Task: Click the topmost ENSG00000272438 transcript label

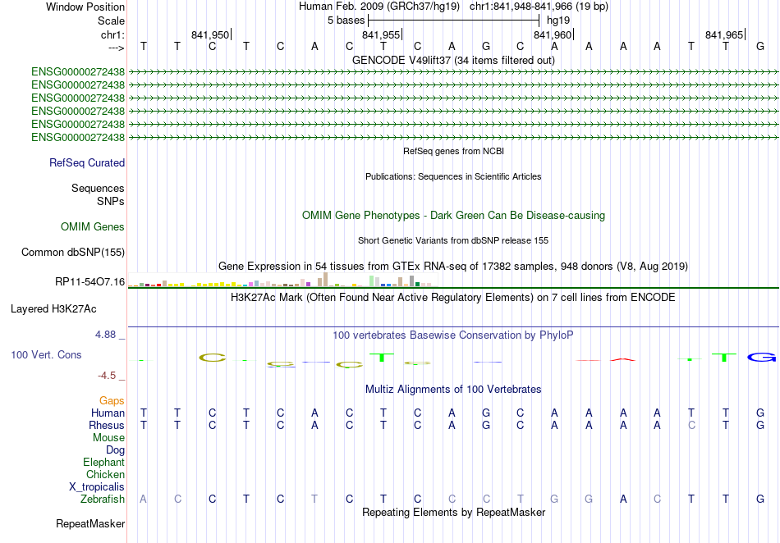Action: pyautogui.click(x=78, y=71)
